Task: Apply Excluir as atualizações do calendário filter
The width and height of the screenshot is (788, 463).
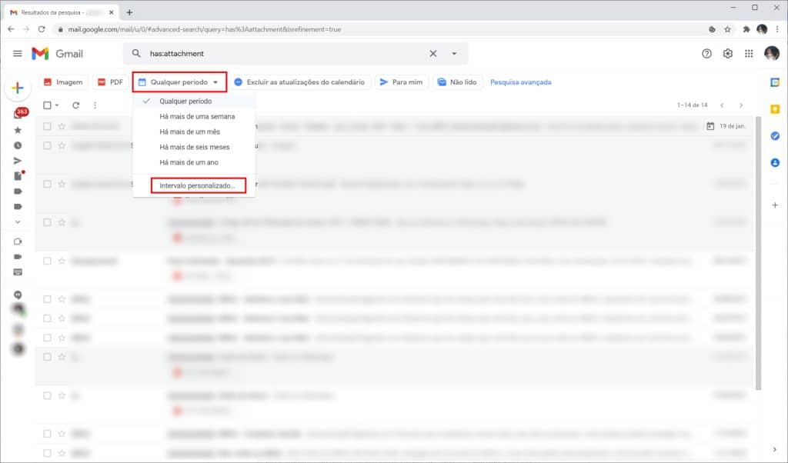Action: tap(300, 82)
